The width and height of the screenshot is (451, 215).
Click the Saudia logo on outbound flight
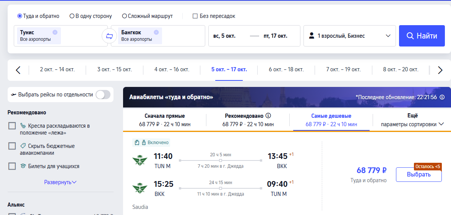(140, 160)
